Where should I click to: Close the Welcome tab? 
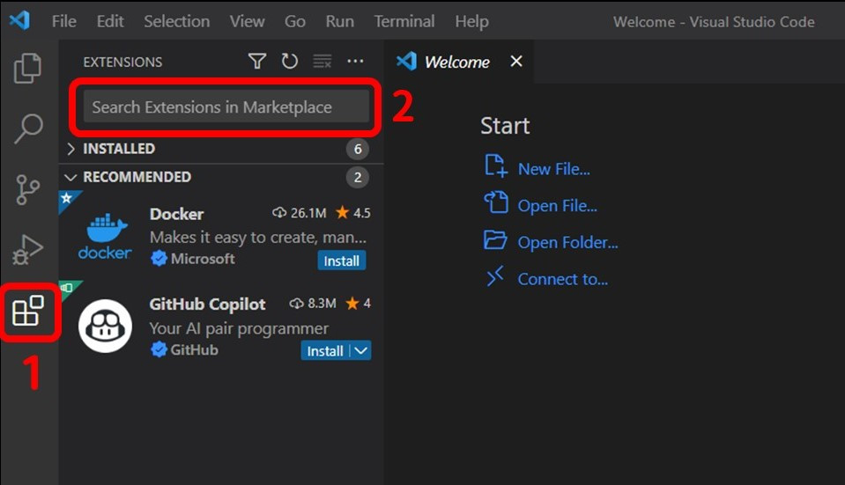[x=516, y=62]
